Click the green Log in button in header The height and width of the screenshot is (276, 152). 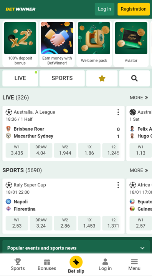click(x=104, y=9)
